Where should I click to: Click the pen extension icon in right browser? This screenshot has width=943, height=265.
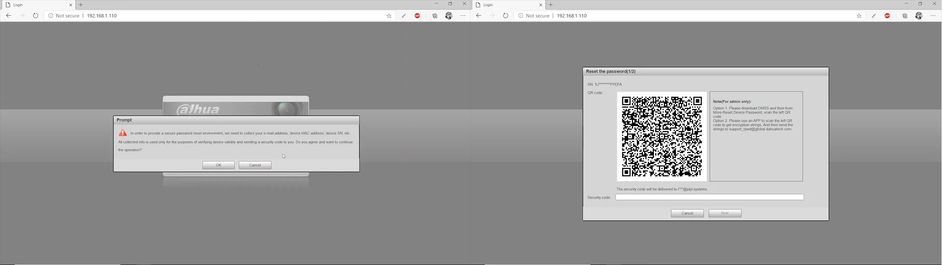tap(874, 16)
